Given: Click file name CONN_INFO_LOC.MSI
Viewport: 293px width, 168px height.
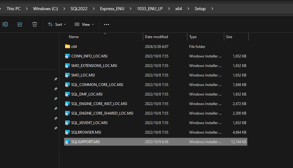Looking at the screenshot, I should tap(89, 56).
